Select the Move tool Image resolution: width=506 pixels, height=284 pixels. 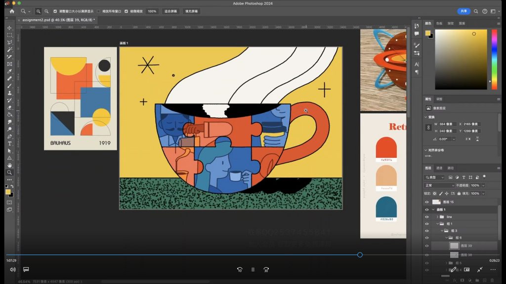pos(9,28)
